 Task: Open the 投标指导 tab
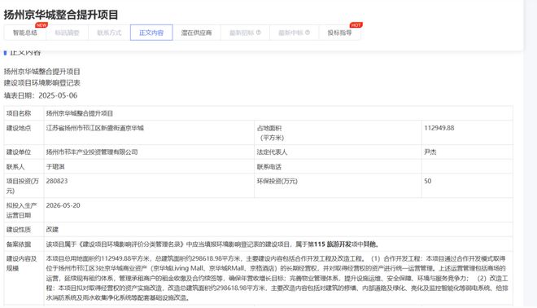pyautogui.click(x=339, y=33)
